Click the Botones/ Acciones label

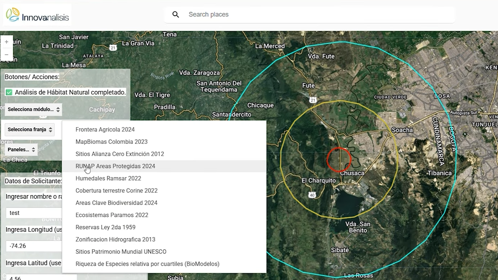tap(32, 77)
